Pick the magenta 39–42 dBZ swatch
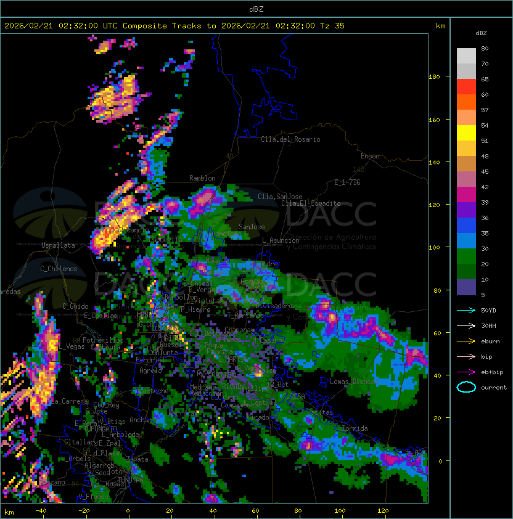 466,194
